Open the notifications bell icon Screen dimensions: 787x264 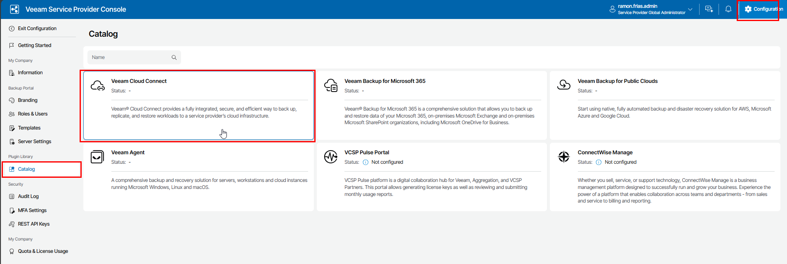click(728, 9)
